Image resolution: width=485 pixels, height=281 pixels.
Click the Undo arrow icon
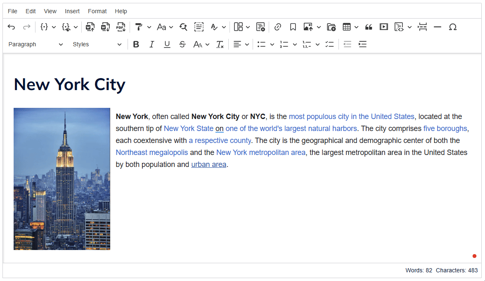point(12,27)
